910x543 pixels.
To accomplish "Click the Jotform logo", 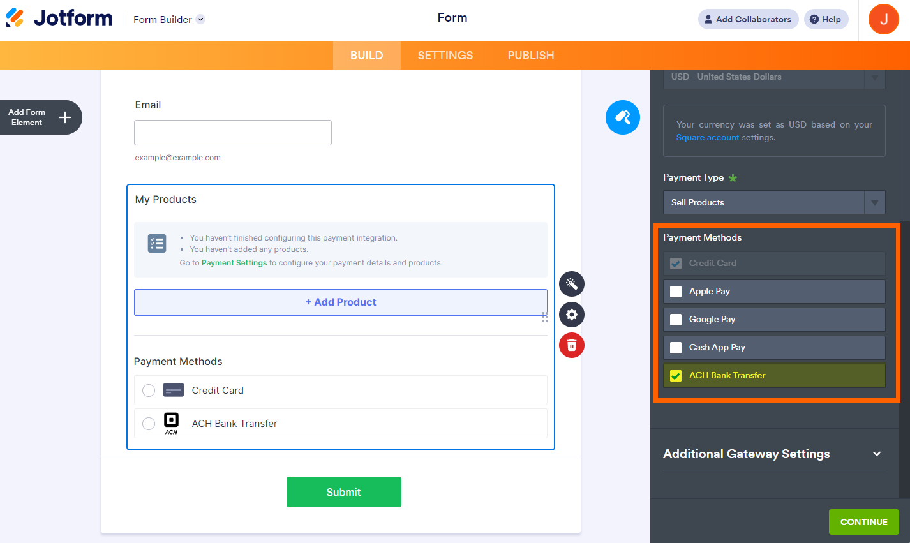I will (59, 18).
